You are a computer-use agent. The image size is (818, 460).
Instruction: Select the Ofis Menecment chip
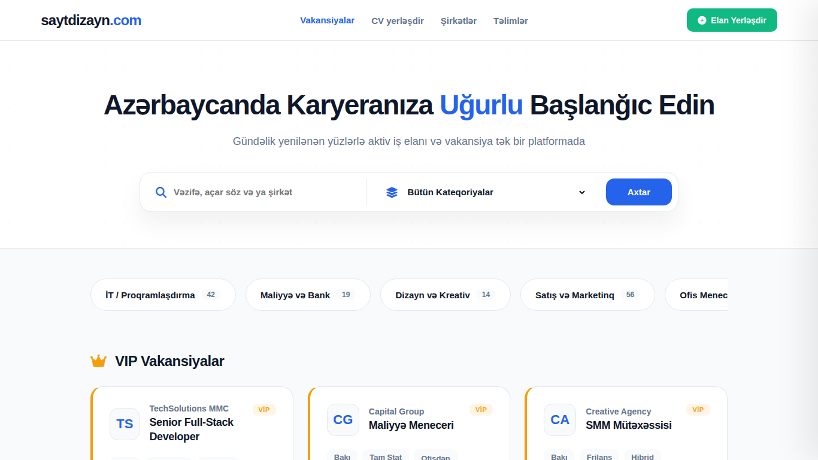click(697, 295)
